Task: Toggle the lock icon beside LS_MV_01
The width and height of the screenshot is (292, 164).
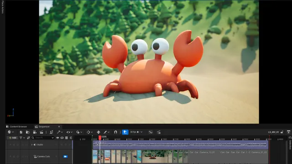Action: pos(282,132)
